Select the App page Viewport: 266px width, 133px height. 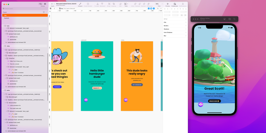coord(5,15)
